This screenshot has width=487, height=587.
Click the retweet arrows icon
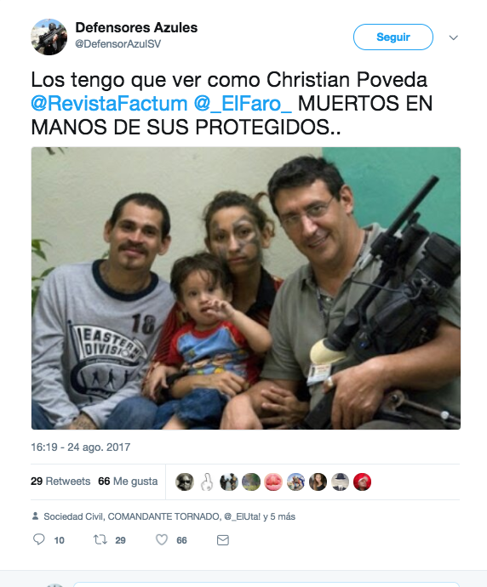pos(100,539)
